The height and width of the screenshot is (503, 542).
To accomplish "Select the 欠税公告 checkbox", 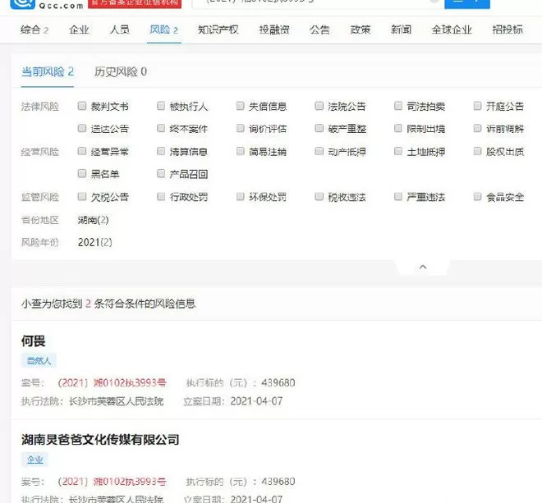I will tap(82, 197).
